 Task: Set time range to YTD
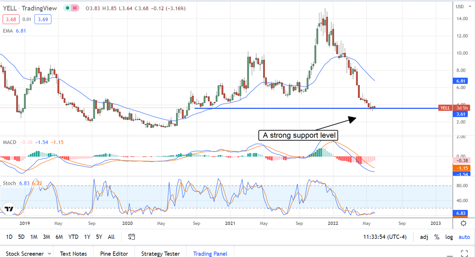[73, 237]
